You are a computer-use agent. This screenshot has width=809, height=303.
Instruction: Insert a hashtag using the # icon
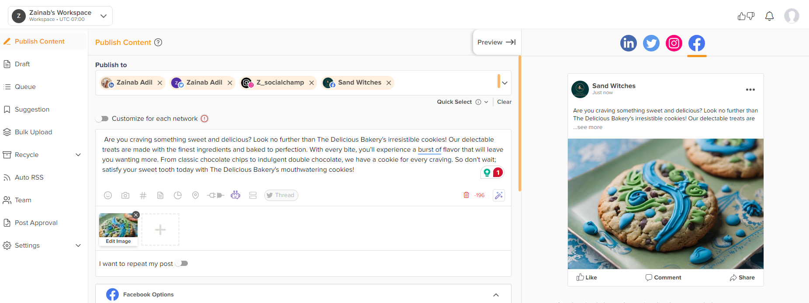click(143, 195)
